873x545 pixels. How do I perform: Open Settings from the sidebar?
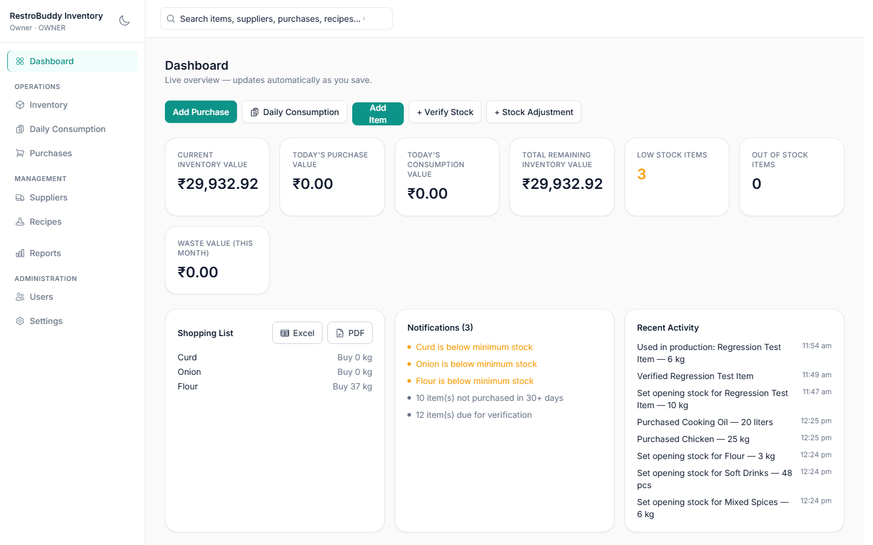coord(73,321)
